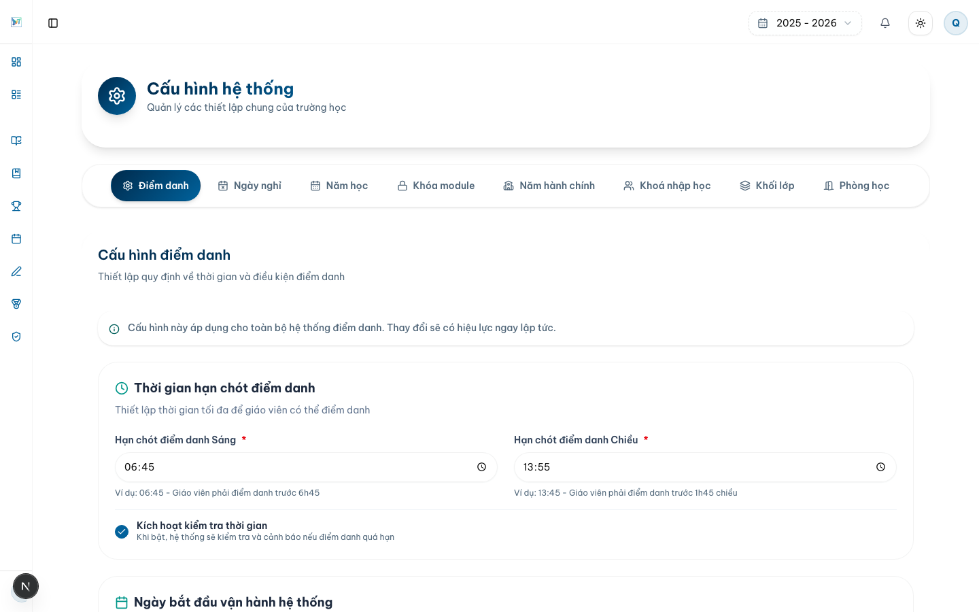Open the Khoá nhập học tab
979x612 pixels.
tap(667, 186)
